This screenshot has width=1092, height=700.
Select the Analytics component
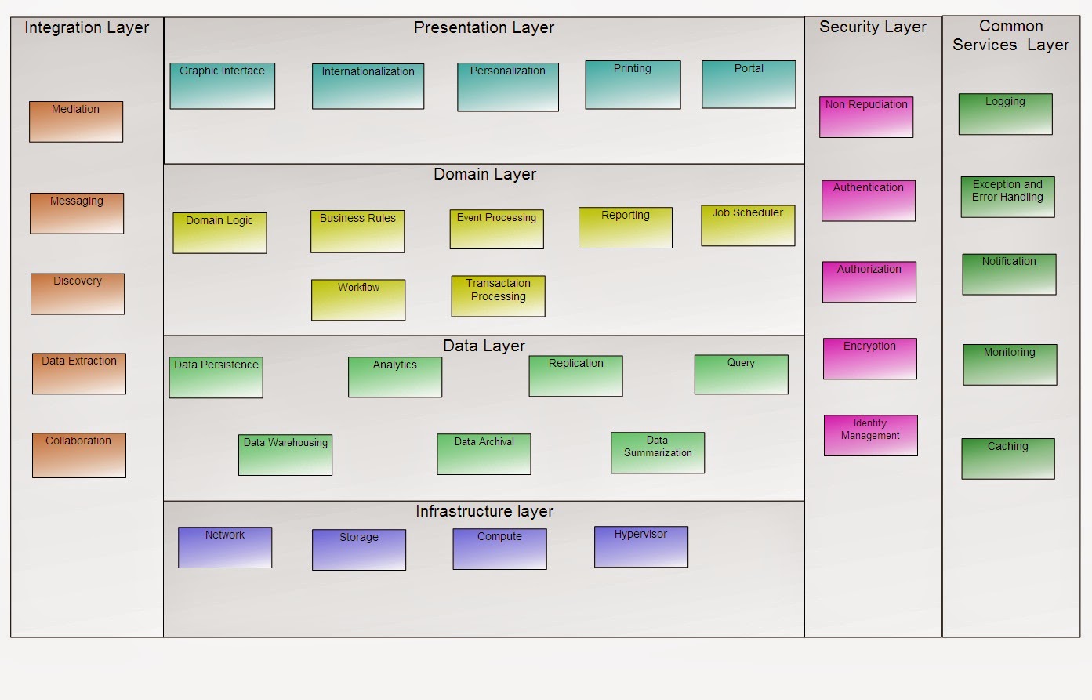(394, 376)
